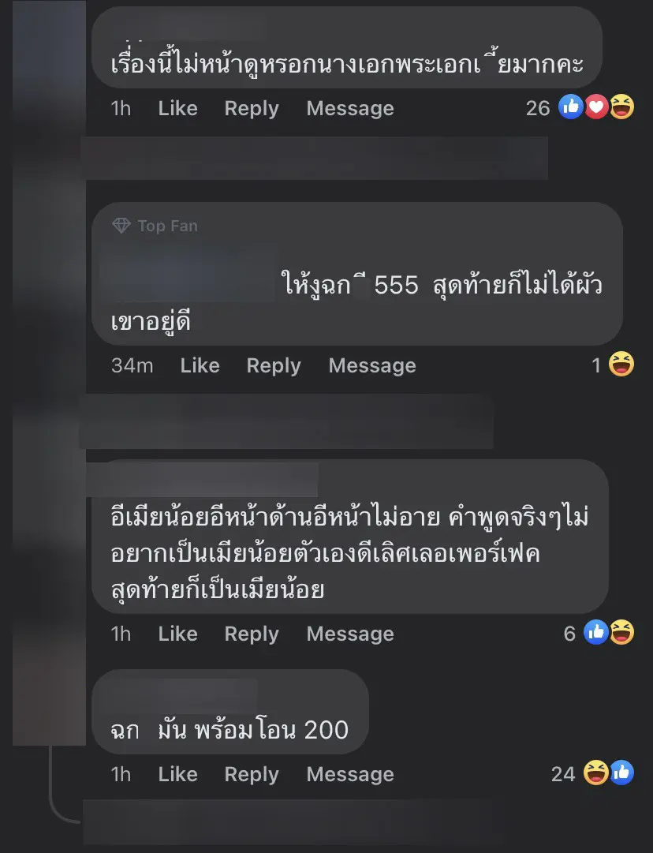Reply to the comment mentioning 200

click(x=252, y=774)
